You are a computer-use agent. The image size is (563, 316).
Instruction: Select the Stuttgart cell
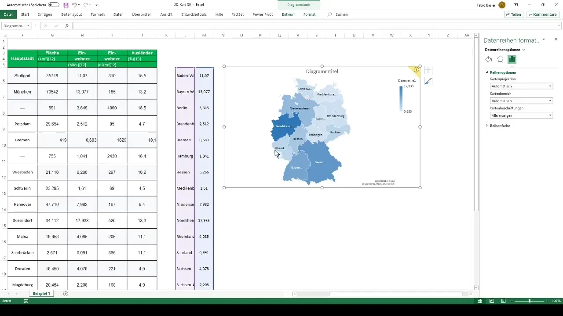tap(22, 75)
